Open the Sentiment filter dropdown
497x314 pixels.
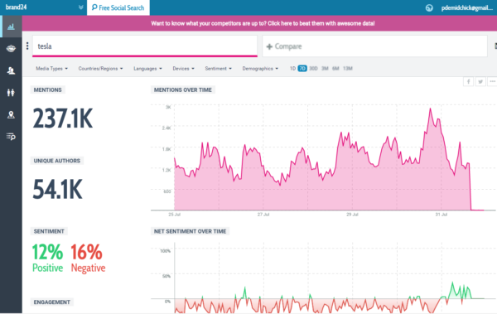[x=219, y=69]
